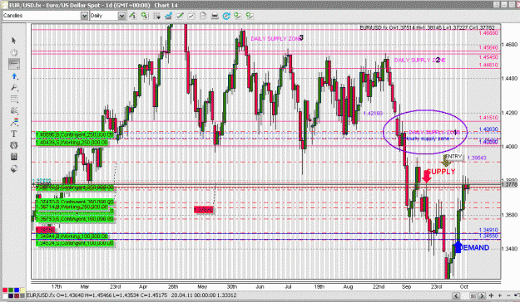Select the colored trend channel tool

point(14,122)
